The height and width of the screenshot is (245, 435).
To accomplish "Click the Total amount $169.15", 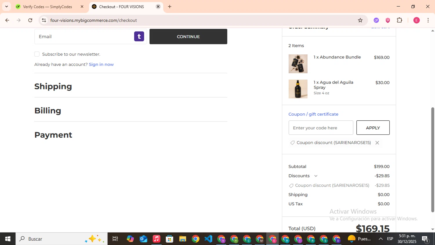I will pyautogui.click(x=373, y=229).
